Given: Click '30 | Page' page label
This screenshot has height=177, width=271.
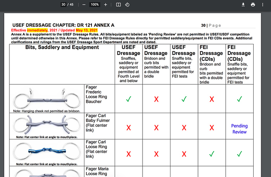Looking at the screenshot, I should tap(211, 26).
